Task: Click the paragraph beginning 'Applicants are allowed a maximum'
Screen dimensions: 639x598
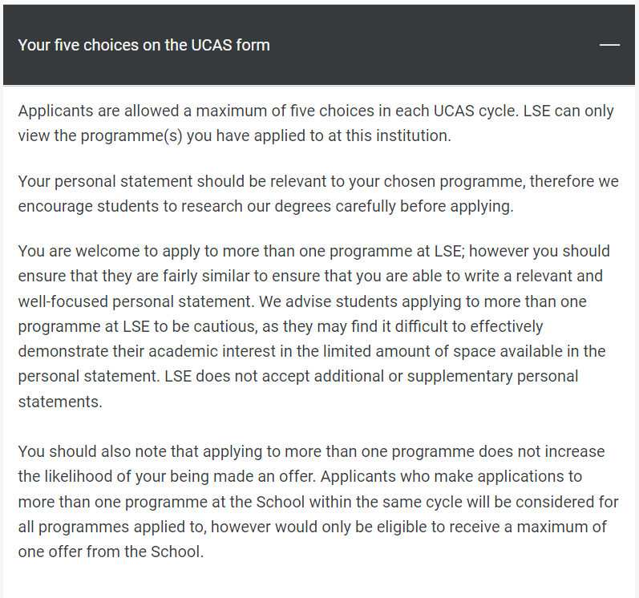Action: (316, 123)
